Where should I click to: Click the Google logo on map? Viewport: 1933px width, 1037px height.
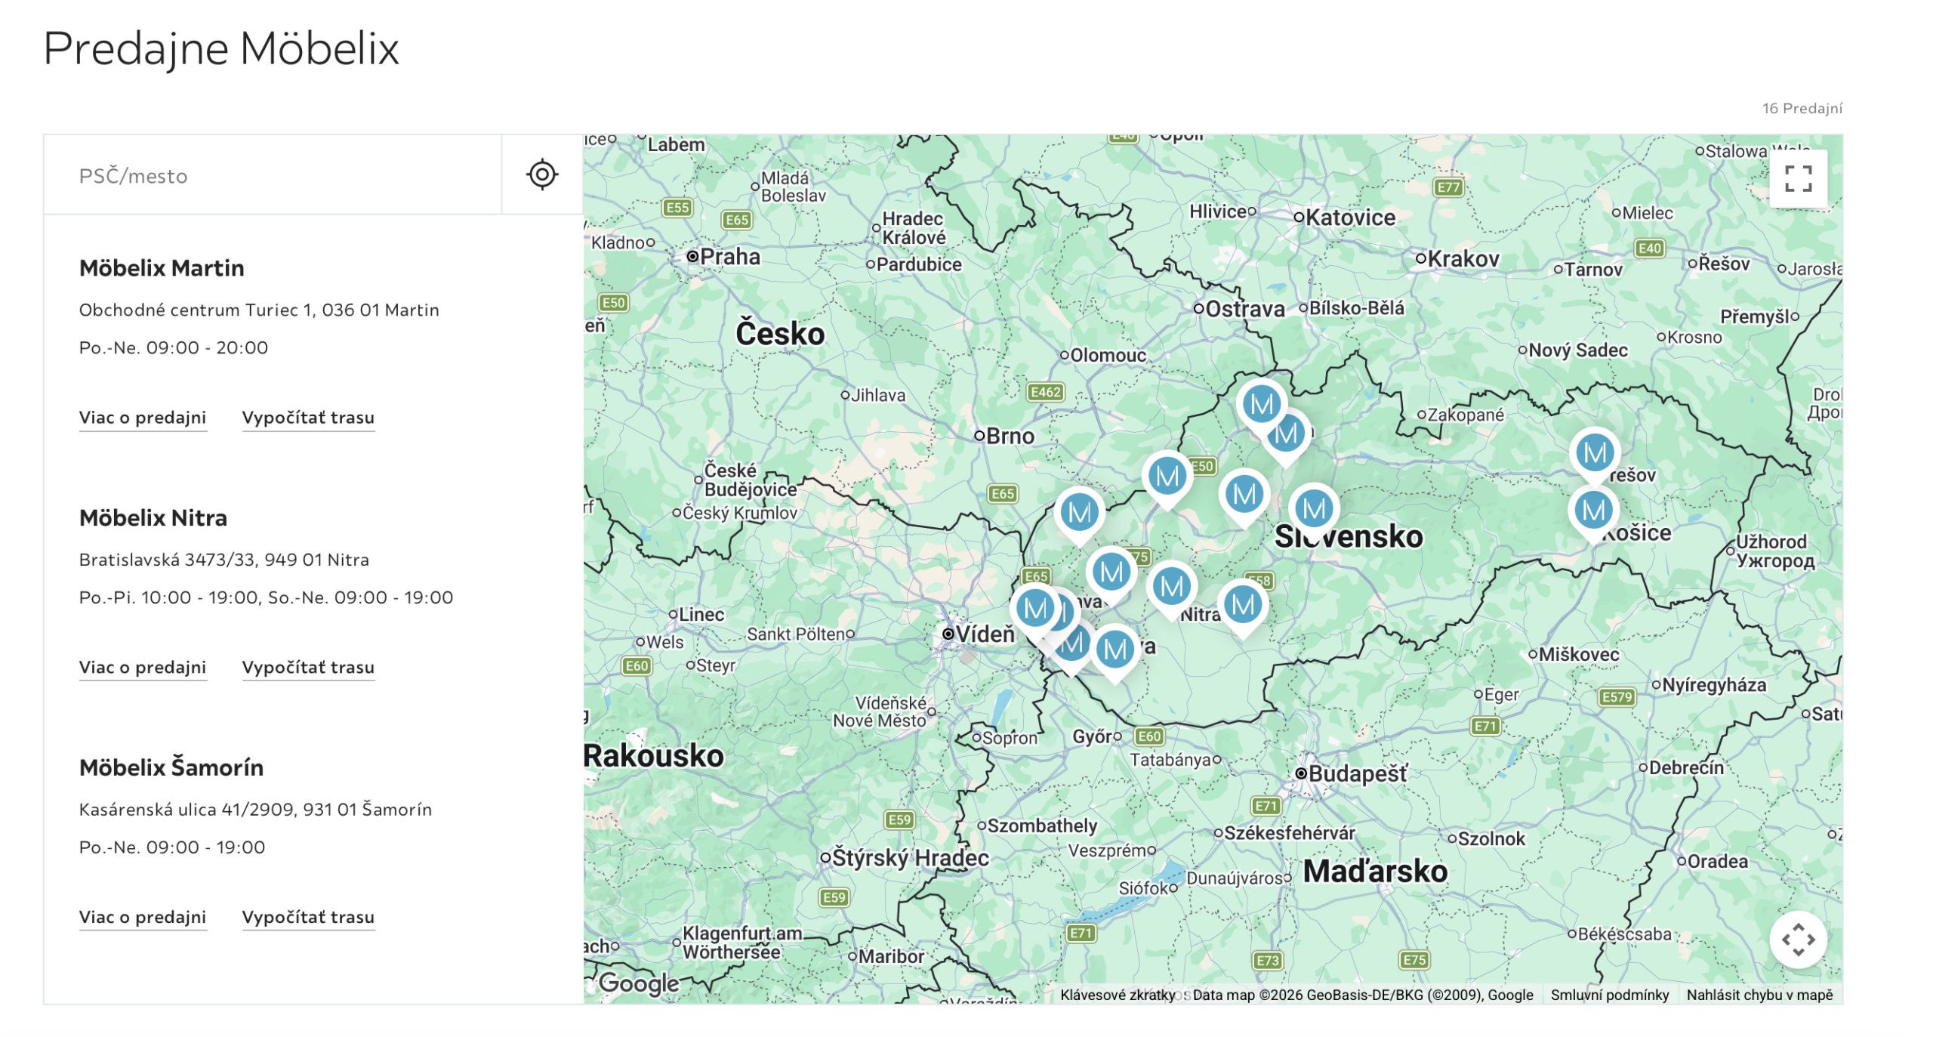[x=639, y=983]
